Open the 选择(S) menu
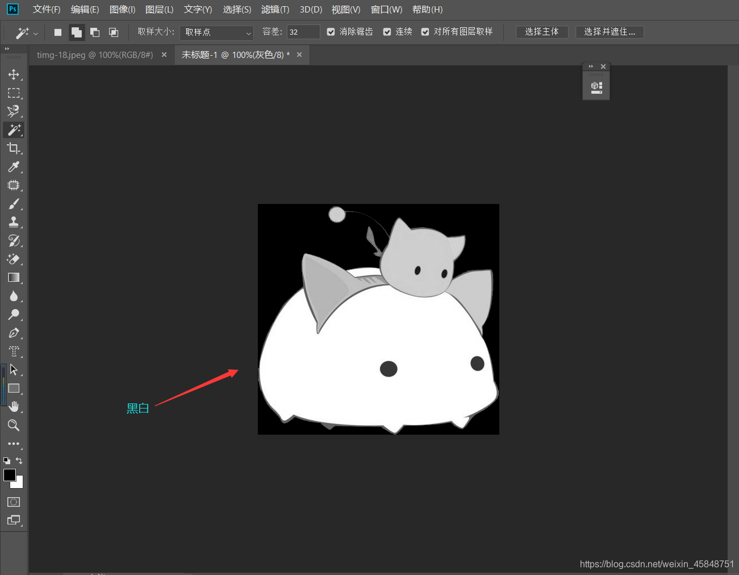This screenshot has height=575, width=739. click(x=237, y=10)
